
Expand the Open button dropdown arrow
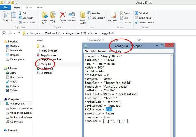[131, 13]
